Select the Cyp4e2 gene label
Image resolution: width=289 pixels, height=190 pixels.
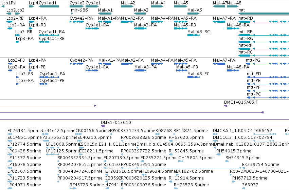pyautogui.click(x=77, y=3)
